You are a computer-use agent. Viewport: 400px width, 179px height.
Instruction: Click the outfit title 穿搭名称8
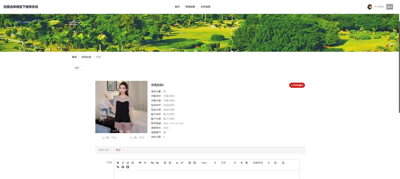[157, 85]
